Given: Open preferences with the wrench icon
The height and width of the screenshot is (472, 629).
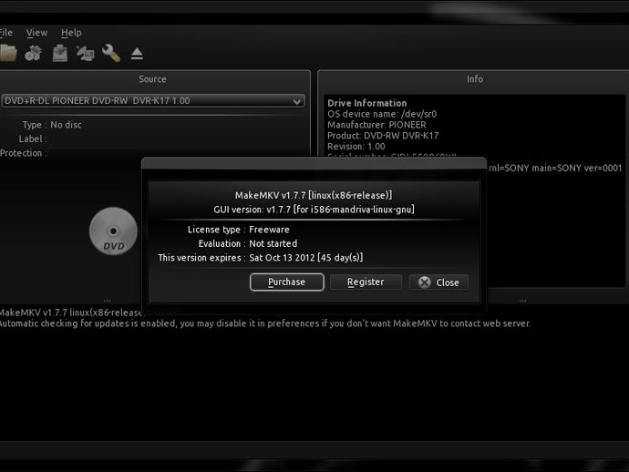Looking at the screenshot, I should (111, 53).
